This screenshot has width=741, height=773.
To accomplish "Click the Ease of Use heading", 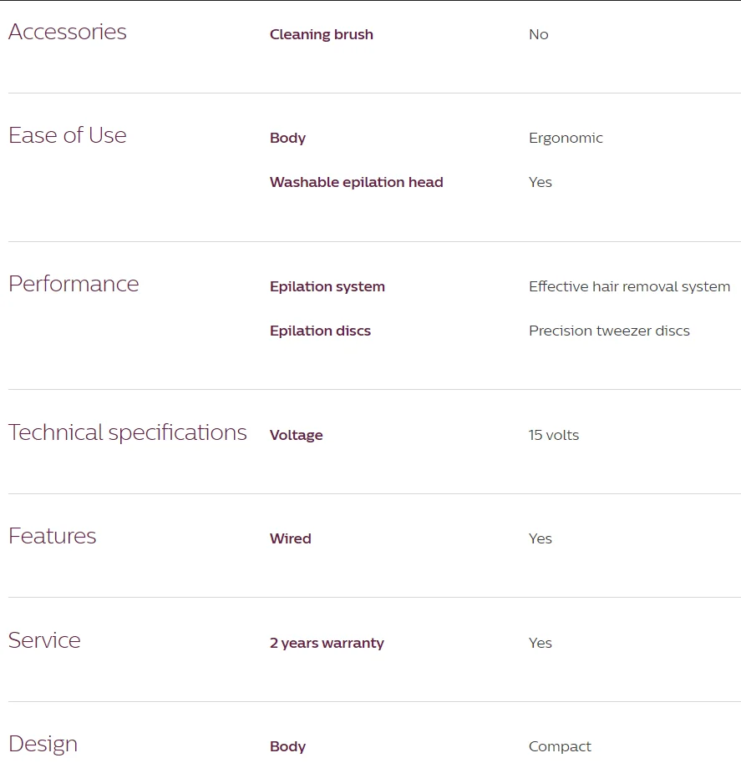I will [x=68, y=136].
